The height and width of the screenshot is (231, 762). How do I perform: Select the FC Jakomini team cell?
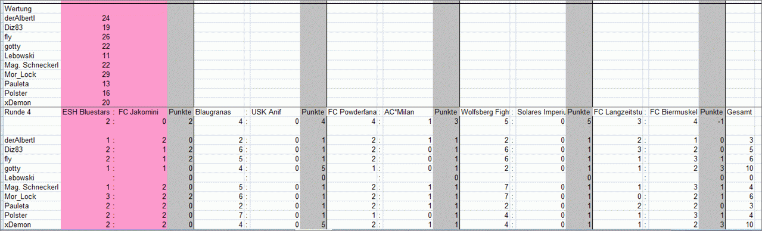[x=142, y=112]
